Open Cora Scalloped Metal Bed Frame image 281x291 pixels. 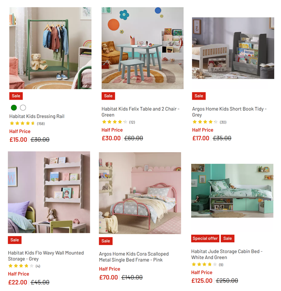(x=140, y=193)
